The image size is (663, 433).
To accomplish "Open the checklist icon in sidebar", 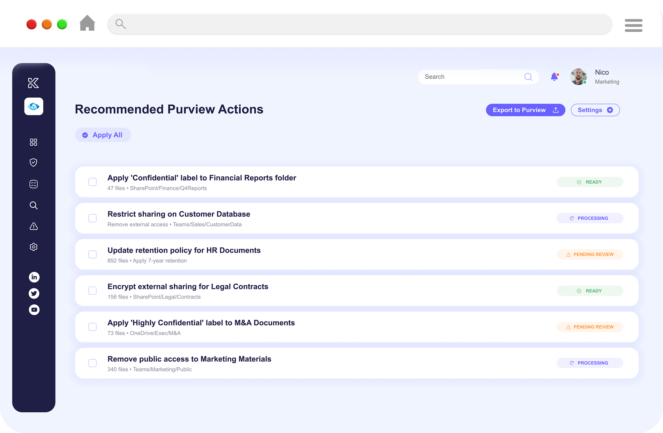I will click(x=33, y=184).
